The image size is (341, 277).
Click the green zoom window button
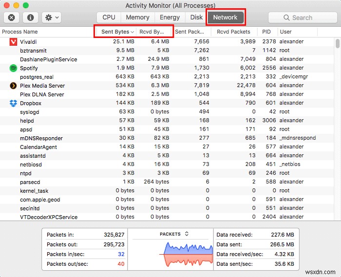26,5
